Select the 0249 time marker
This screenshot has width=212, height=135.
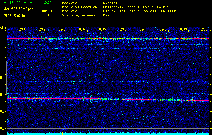(183, 29)
